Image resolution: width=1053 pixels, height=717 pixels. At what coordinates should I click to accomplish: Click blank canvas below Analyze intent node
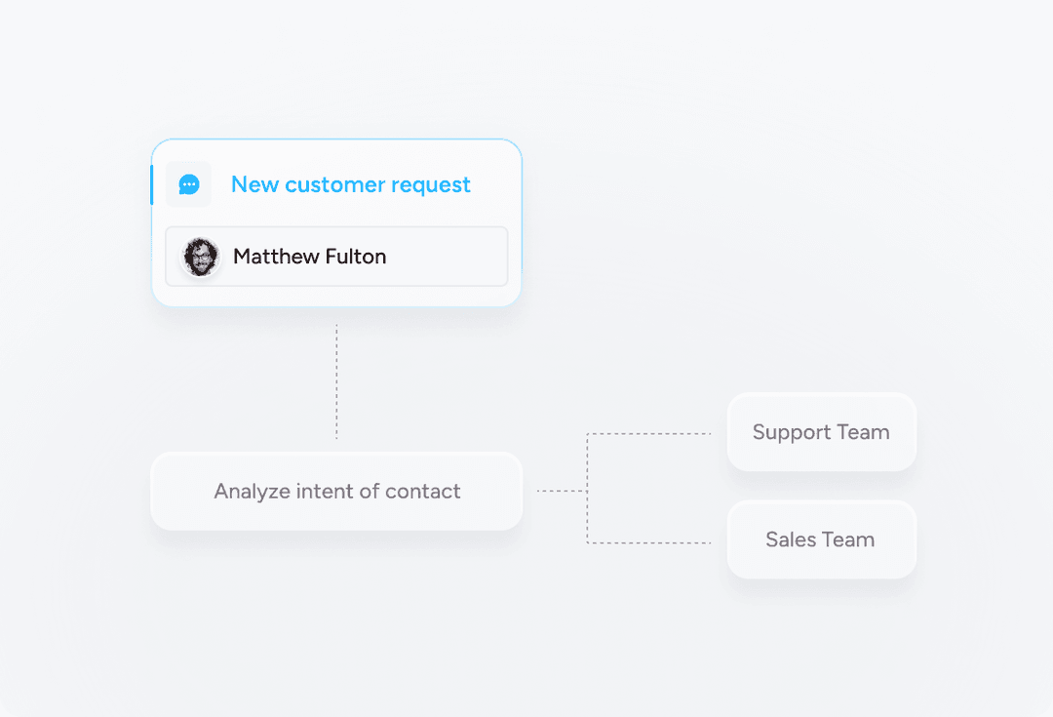[x=336, y=605]
